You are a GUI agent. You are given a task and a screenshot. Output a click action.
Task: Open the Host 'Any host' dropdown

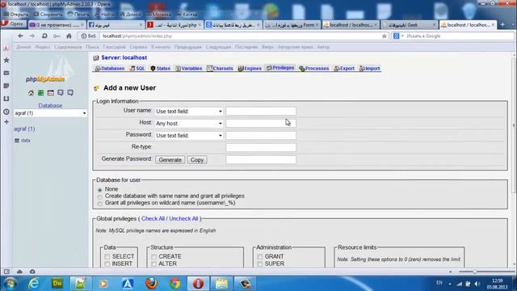click(x=189, y=124)
